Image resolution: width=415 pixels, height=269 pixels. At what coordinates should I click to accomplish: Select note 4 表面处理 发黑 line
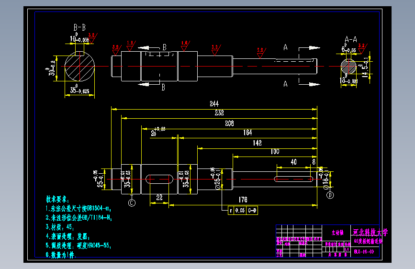68,236
